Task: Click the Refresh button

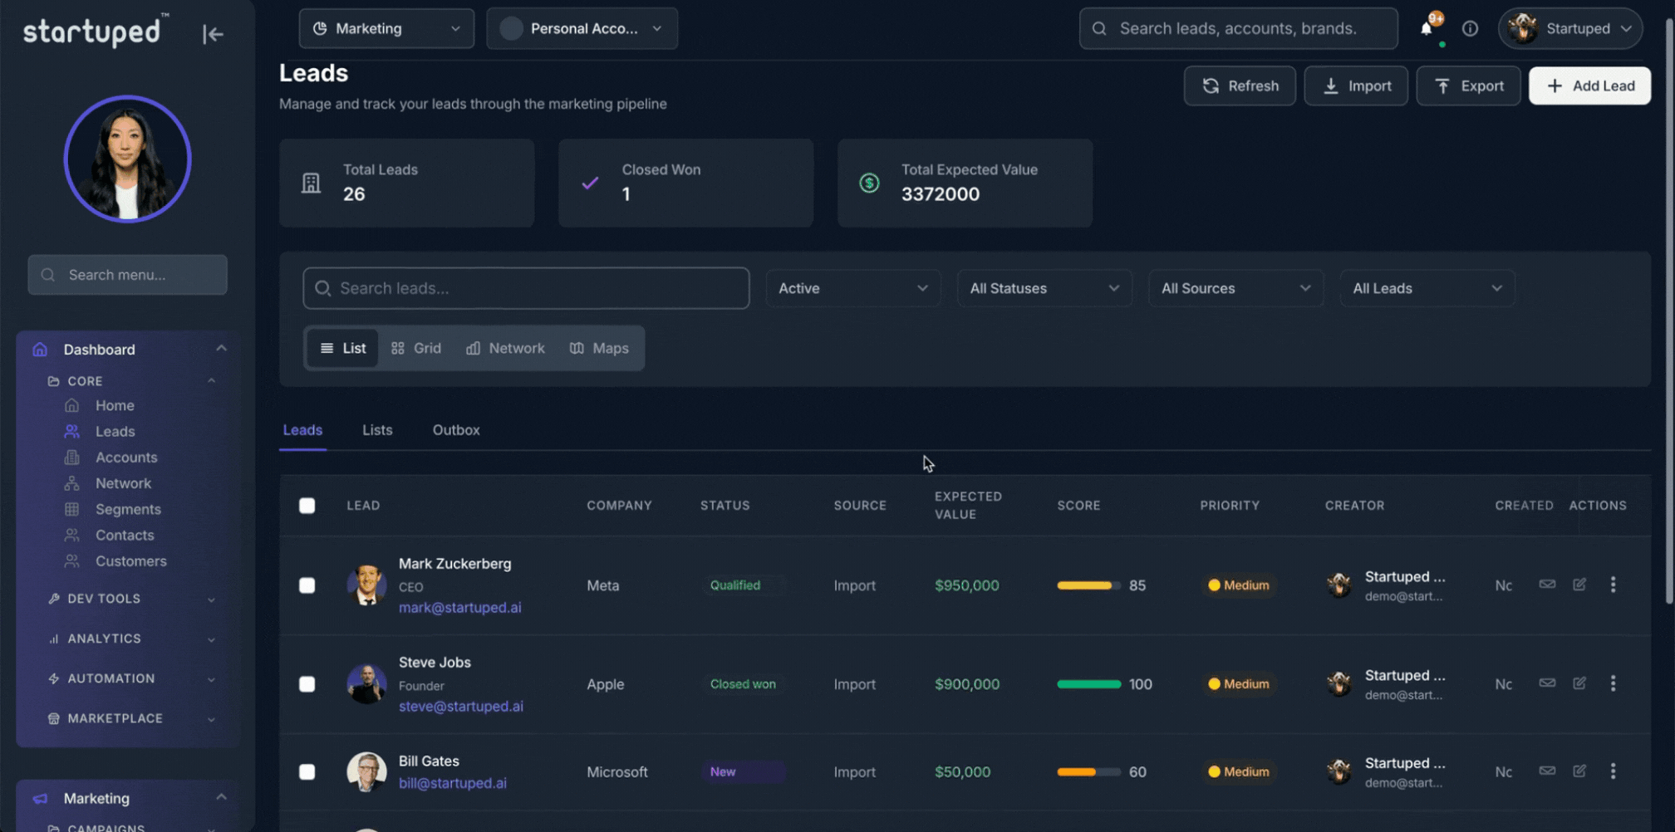Action: tap(1240, 86)
